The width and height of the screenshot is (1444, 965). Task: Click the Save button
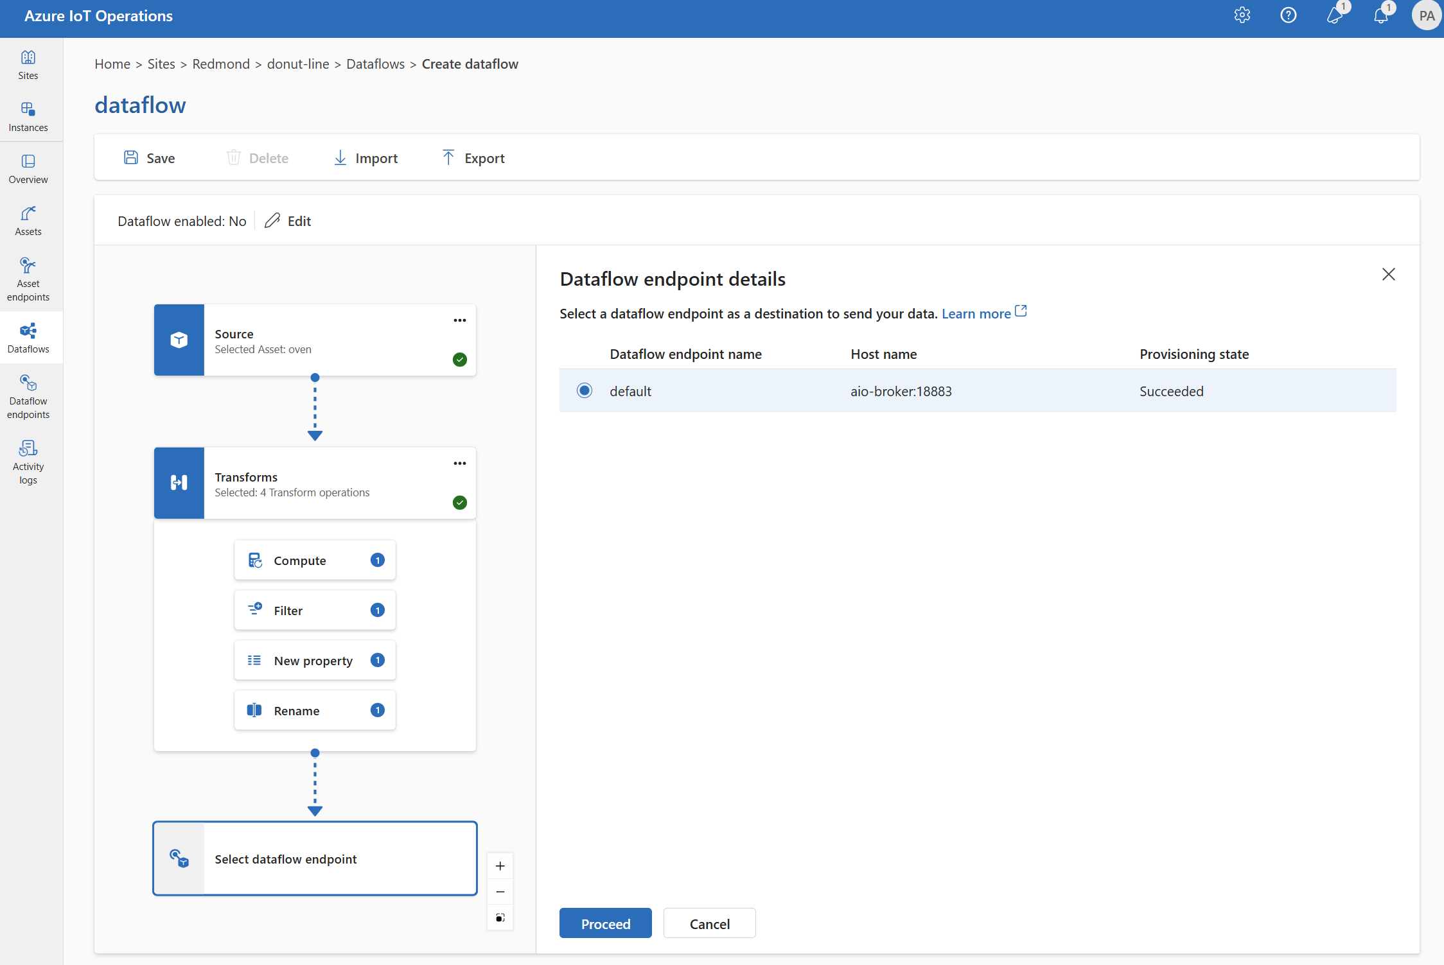(150, 157)
